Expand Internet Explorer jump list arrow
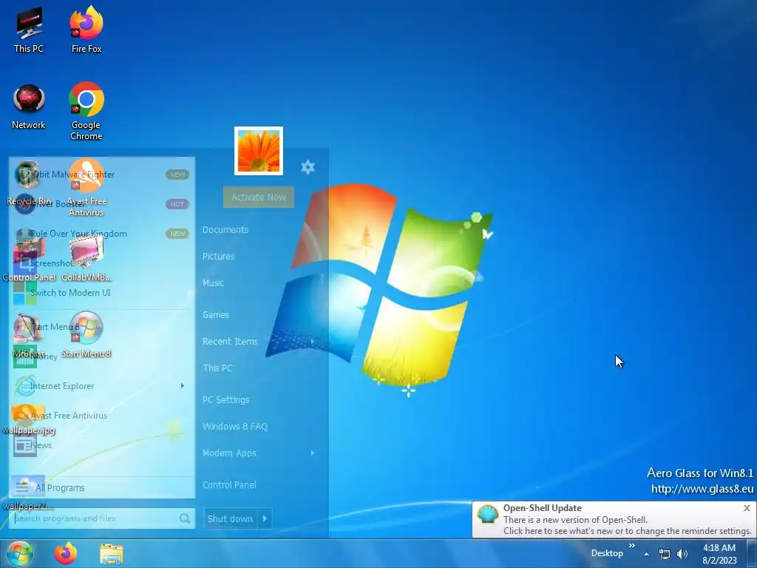 click(x=183, y=385)
